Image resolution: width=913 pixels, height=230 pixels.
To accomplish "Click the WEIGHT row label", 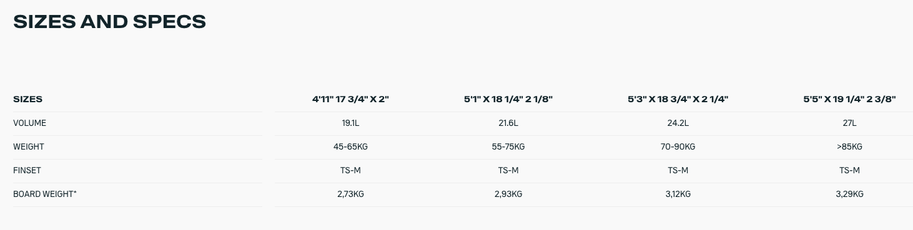I will click(x=28, y=146).
